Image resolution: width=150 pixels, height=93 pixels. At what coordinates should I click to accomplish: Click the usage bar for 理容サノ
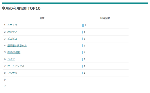pyautogui.click(x=82, y=32)
